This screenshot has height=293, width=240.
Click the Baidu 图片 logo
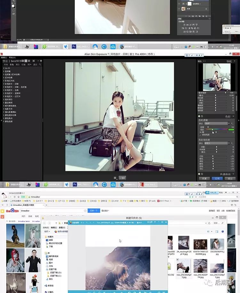point(12,211)
